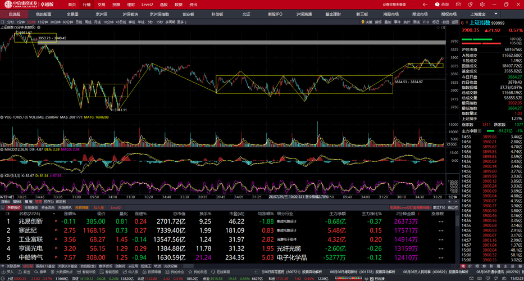The height and width of the screenshot is (281, 524).
Task: Switch to 港股市场 tab
Action: tap(391, 14)
